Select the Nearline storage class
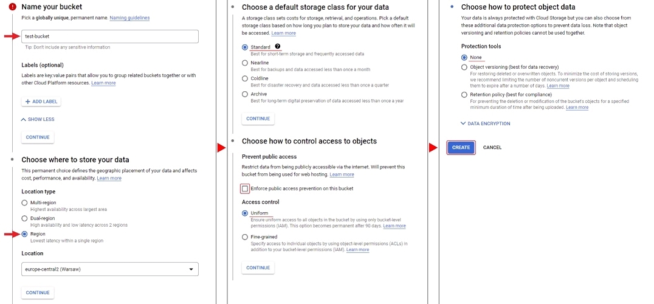The image size is (654, 304). [245, 63]
